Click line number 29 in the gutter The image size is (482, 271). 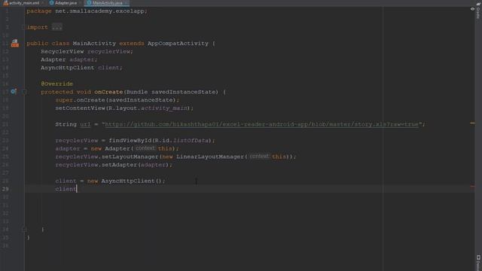[x=5, y=189]
